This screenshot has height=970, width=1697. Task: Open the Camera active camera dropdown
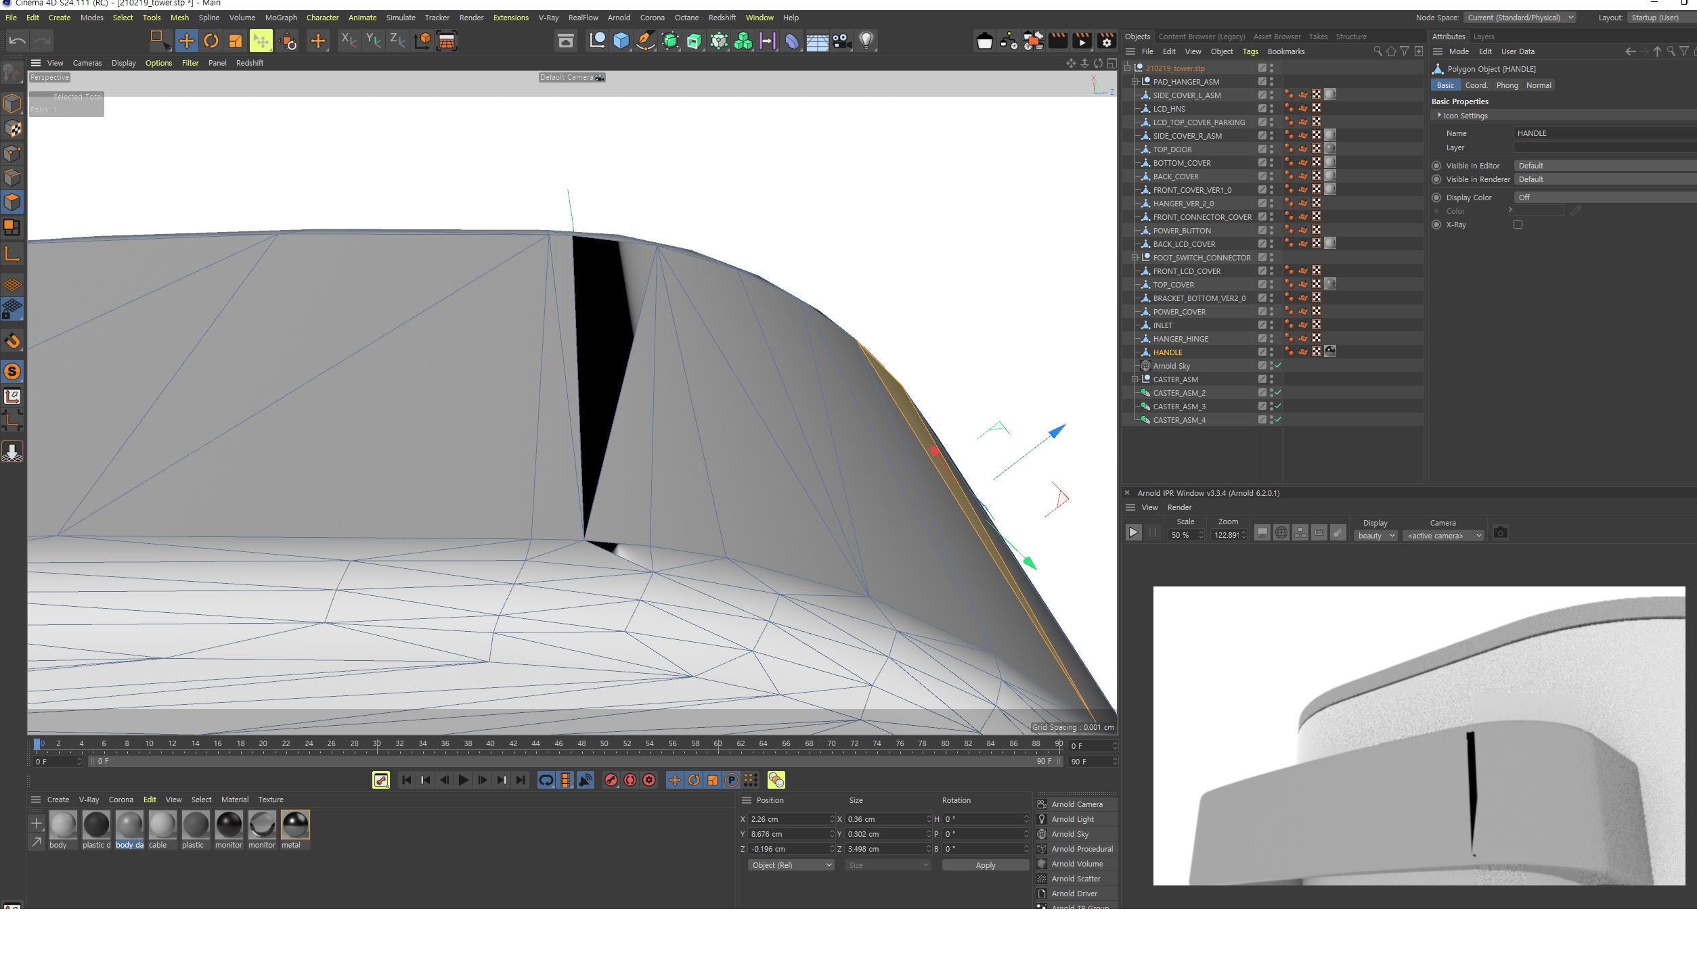[1443, 535]
